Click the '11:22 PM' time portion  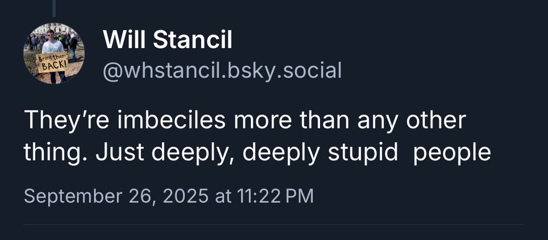pyautogui.click(x=276, y=196)
